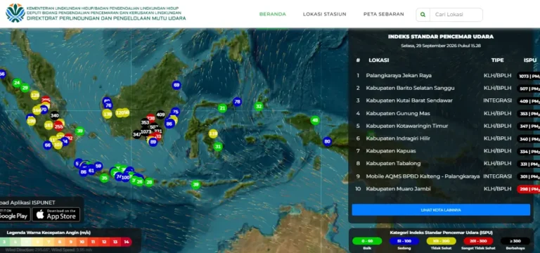The width and height of the screenshot is (540, 253).
Task: Click the green 0 - 50 Baik swatch
Action: coord(367,241)
